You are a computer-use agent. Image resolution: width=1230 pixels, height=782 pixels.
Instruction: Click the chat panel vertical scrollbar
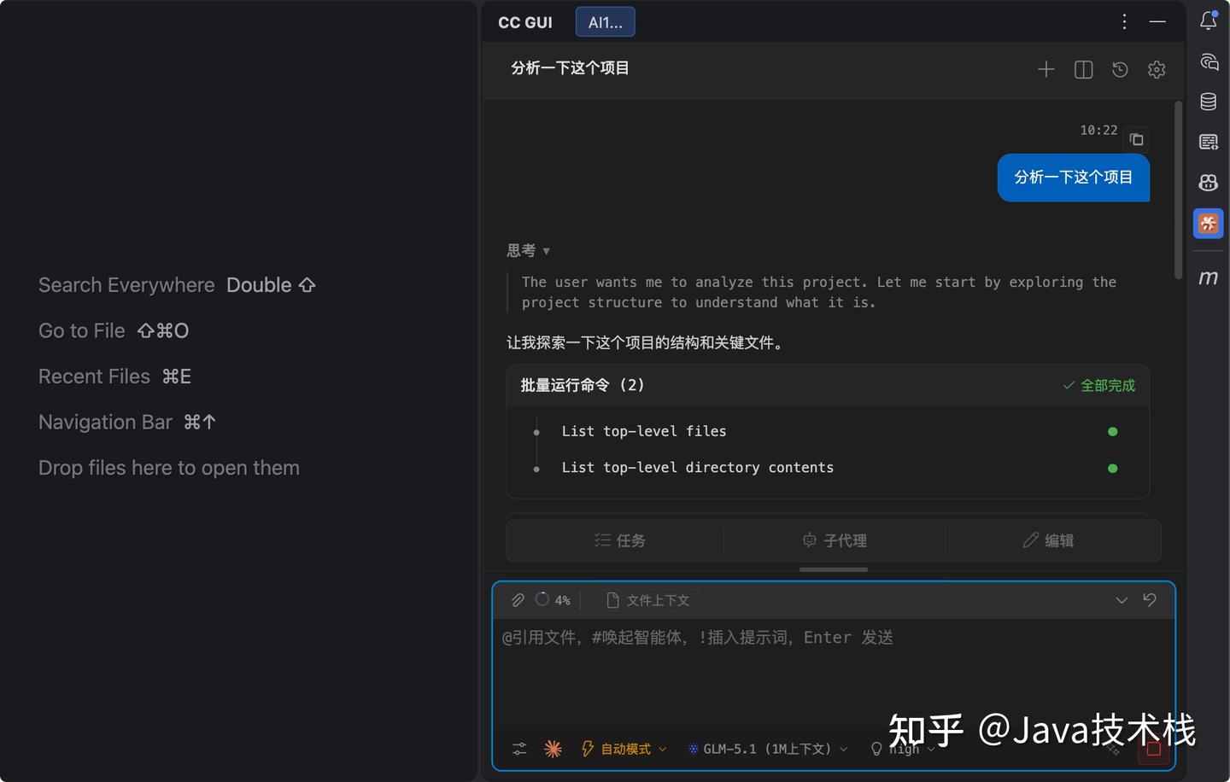(x=1178, y=190)
